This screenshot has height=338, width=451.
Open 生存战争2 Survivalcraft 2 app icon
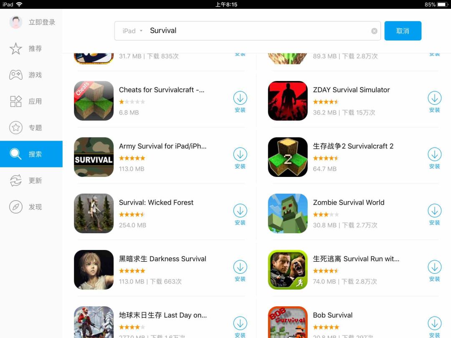coord(288,157)
